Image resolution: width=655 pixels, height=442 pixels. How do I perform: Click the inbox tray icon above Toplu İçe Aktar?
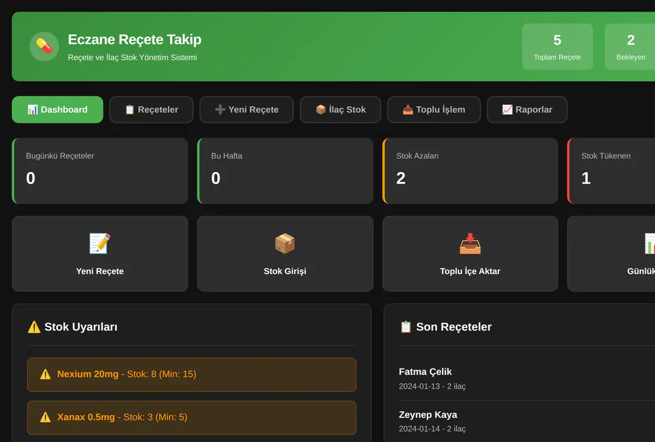470,244
